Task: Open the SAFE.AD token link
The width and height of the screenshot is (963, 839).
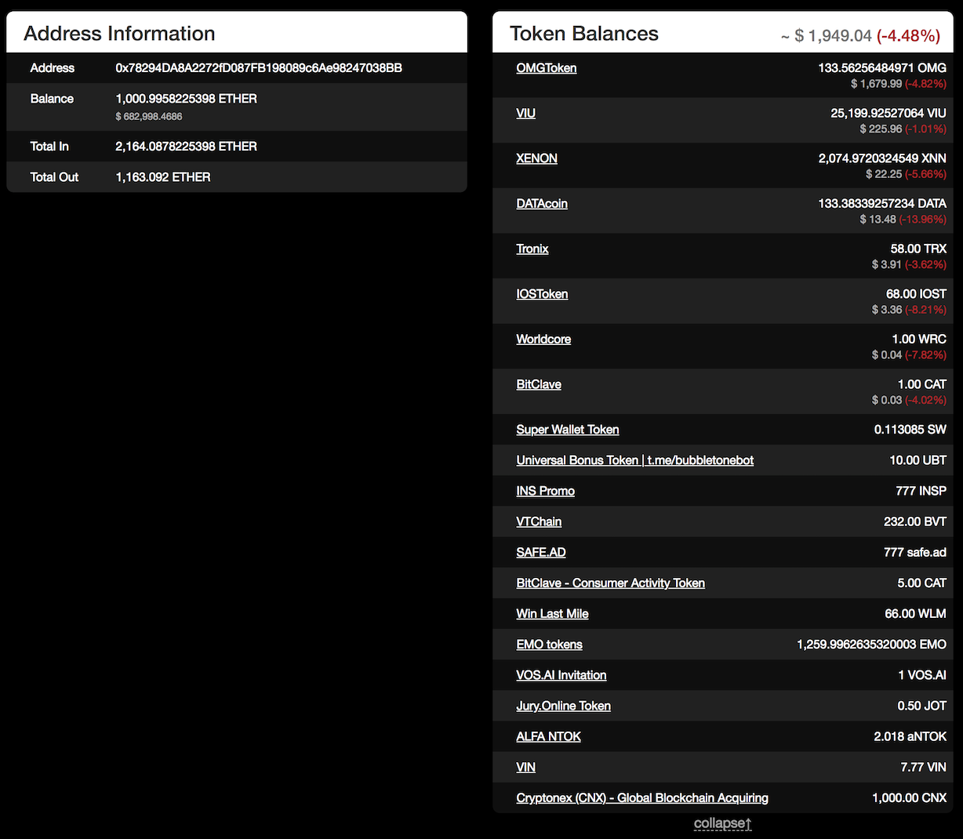Action: pos(540,552)
